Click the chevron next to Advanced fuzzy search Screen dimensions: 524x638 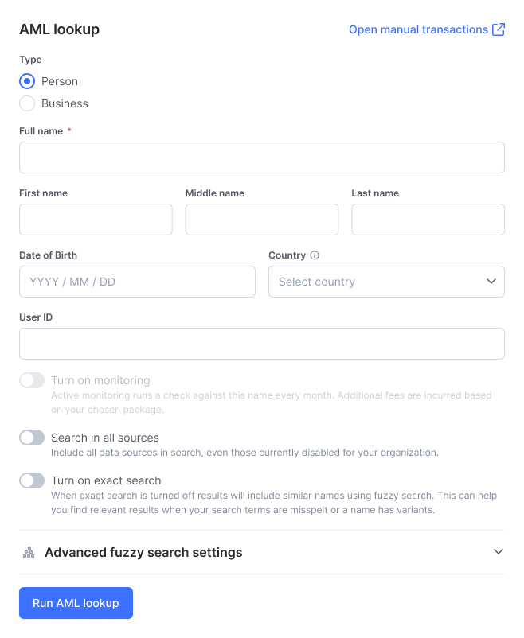coord(498,552)
